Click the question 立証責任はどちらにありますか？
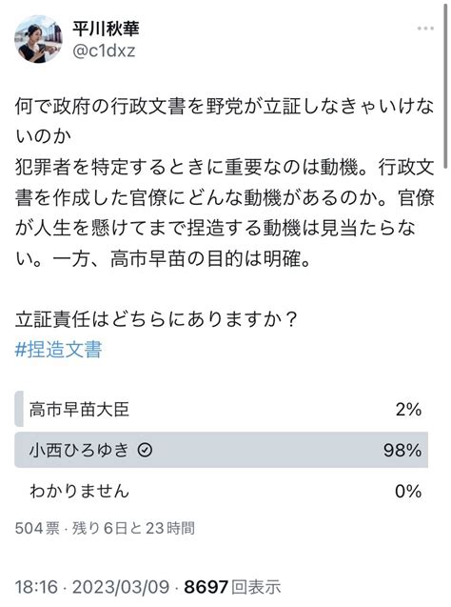The image size is (451, 607). pyautogui.click(x=156, y=319)
